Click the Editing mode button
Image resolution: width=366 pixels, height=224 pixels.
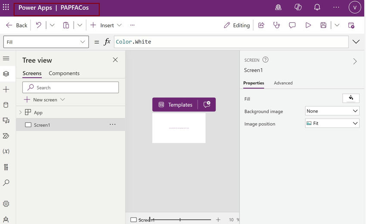click(237, 25)
